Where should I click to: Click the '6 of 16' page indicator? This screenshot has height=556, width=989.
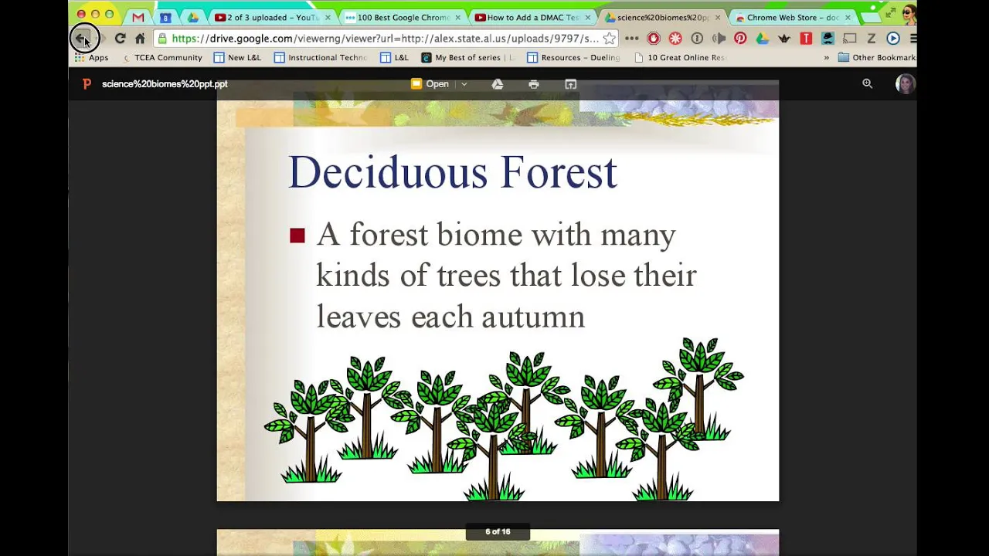coord(498,531)
